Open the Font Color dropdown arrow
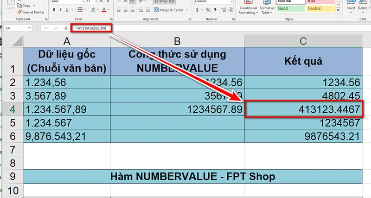Viewport: 371px width, 198px height. click(x=109, y=10)
